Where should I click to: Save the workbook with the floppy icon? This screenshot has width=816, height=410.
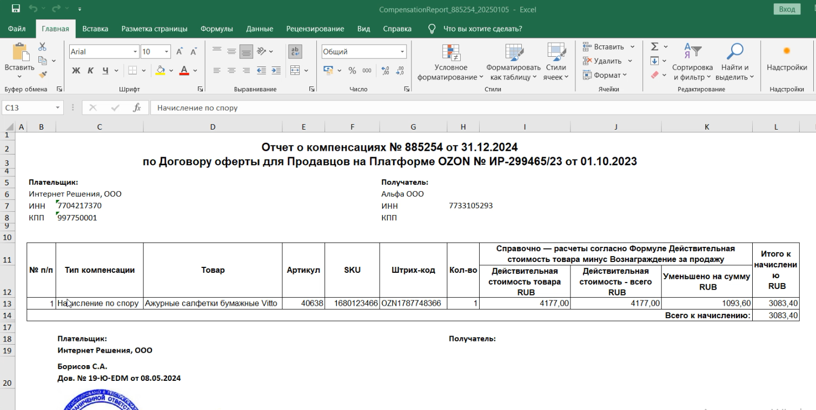click(16, 9)
